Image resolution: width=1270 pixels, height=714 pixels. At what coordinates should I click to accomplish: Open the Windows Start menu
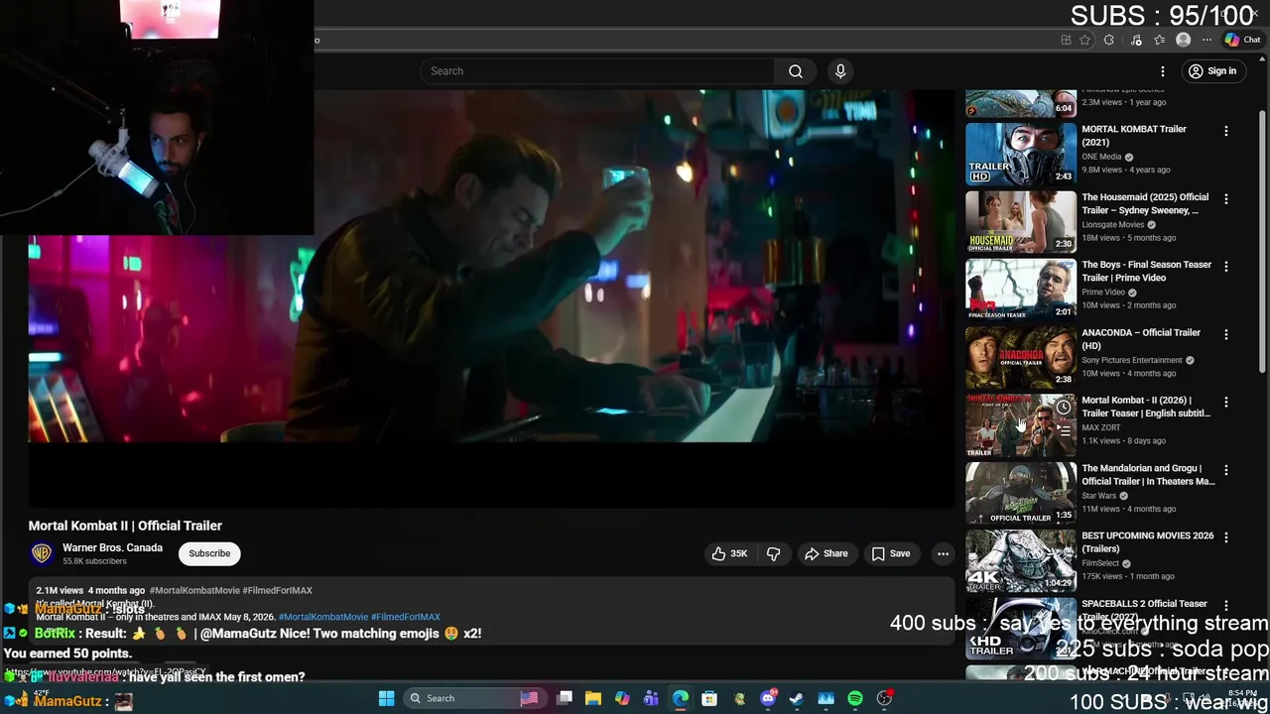tap(386, 698)
